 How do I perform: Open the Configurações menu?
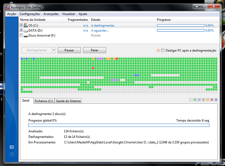(30, 14)
